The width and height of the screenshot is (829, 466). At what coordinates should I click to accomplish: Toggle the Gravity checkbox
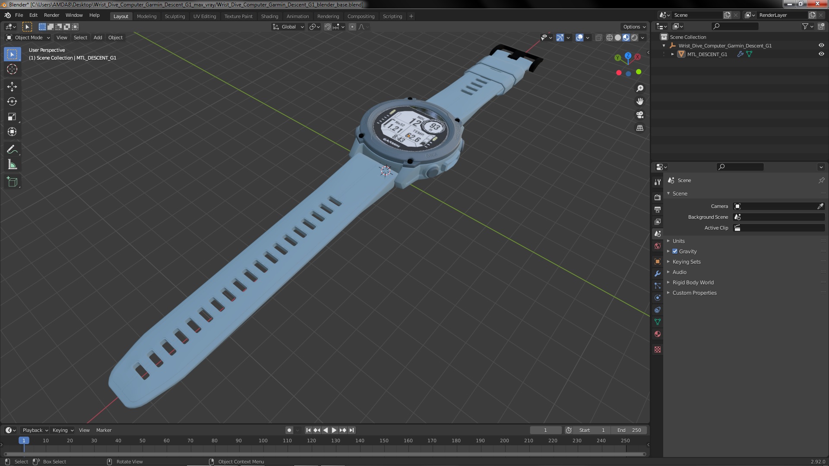675,251
